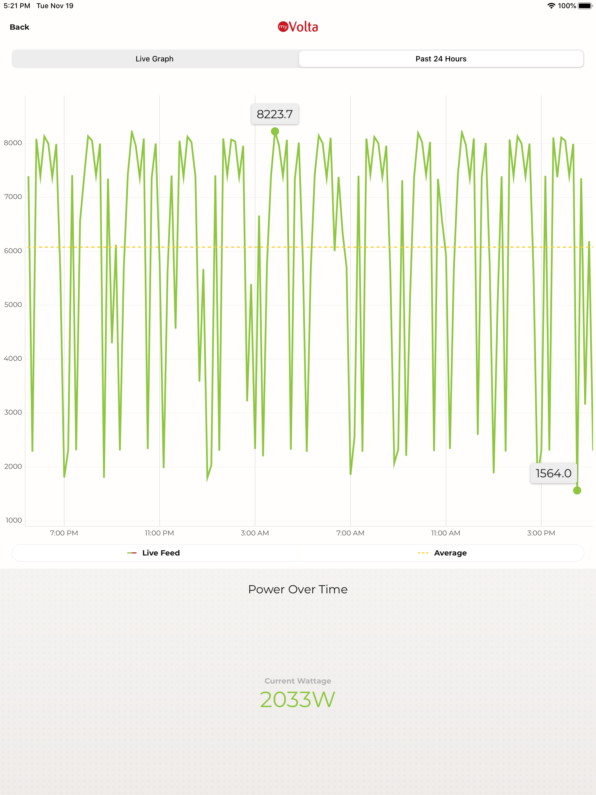The image size is (596, 795).
Task: Tap the Power Over Time heading
Action: click(298, 590)
